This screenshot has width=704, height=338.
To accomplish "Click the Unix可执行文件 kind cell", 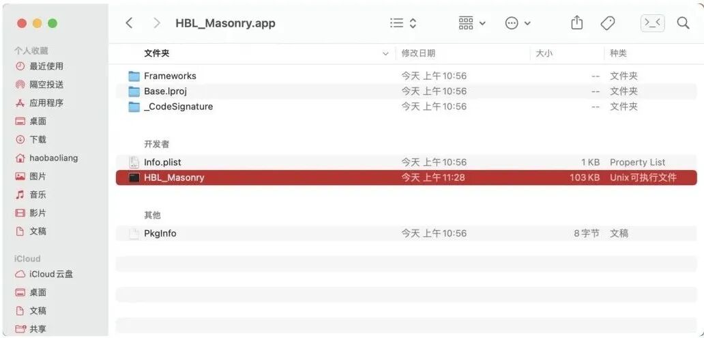I will [643, 178].
